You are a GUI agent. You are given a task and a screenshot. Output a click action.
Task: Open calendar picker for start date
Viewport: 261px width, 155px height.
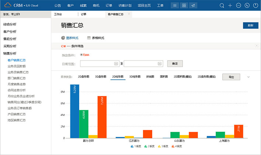coord(116,63)
